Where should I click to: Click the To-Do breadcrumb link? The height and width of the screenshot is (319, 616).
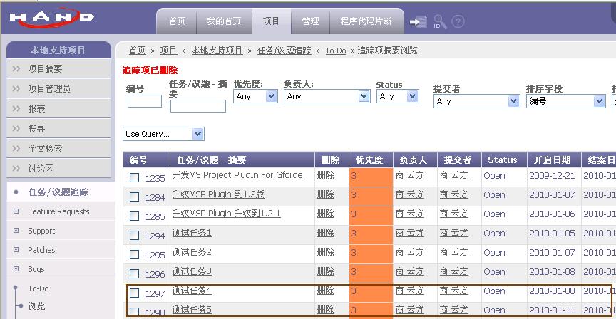tap(336, 51)
